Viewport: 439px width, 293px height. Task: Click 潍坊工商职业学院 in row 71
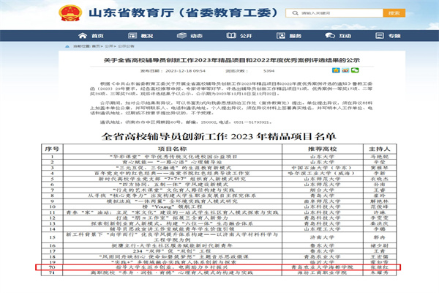[322, 272]
